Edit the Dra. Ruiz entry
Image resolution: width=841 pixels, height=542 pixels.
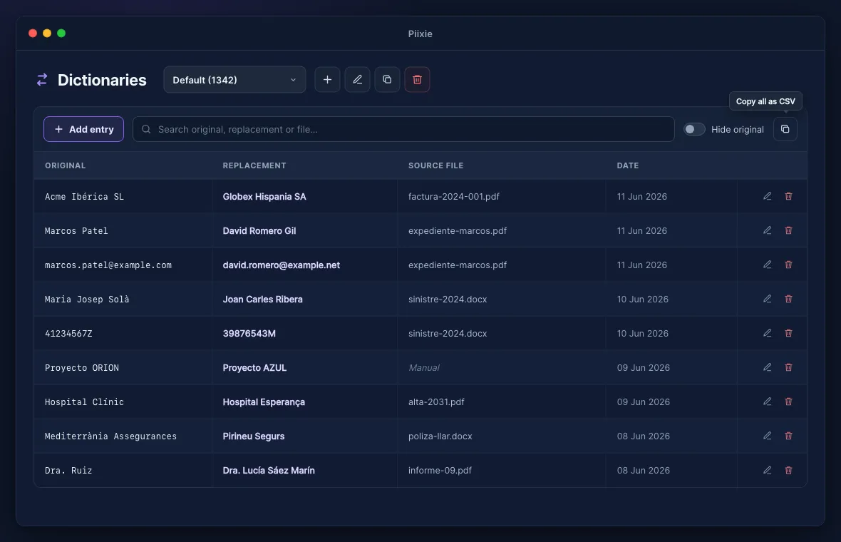[768, 470]
